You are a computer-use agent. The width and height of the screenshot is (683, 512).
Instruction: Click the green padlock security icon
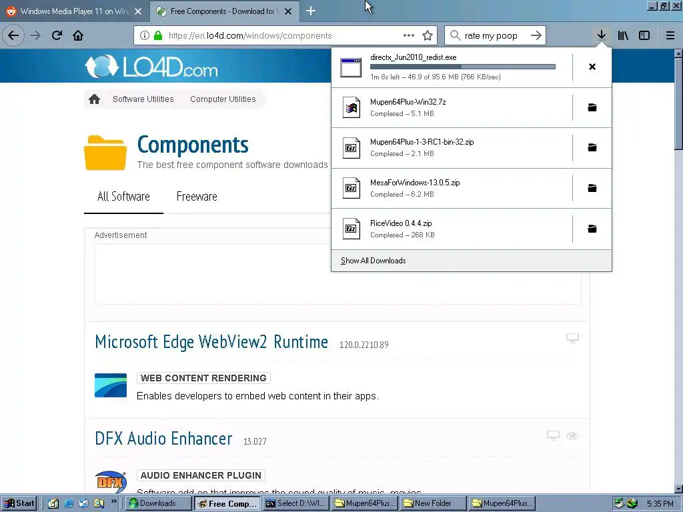158,36
